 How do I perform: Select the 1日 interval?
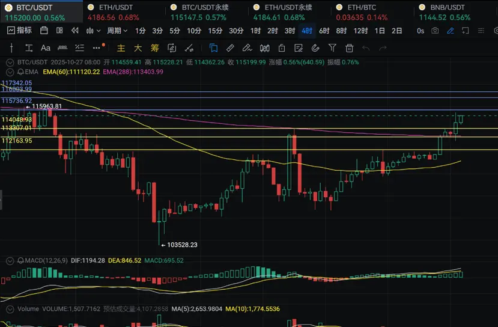[380, 31]
